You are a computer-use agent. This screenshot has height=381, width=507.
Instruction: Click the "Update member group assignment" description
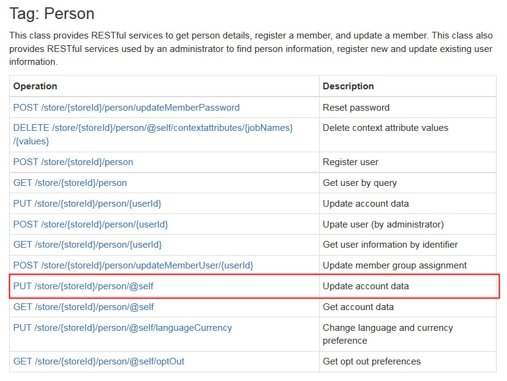(x=394, y=265)
